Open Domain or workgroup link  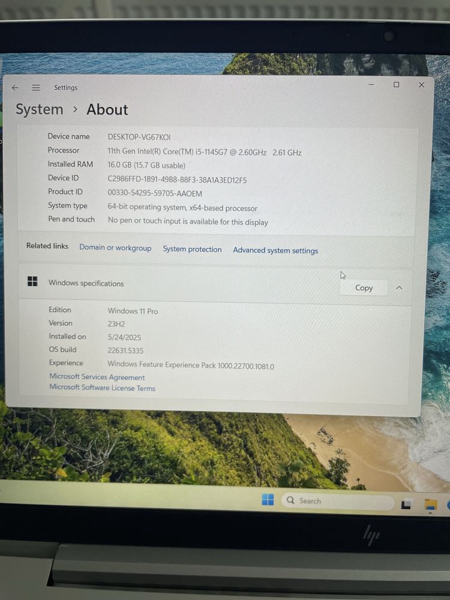[x=115, y=248]
